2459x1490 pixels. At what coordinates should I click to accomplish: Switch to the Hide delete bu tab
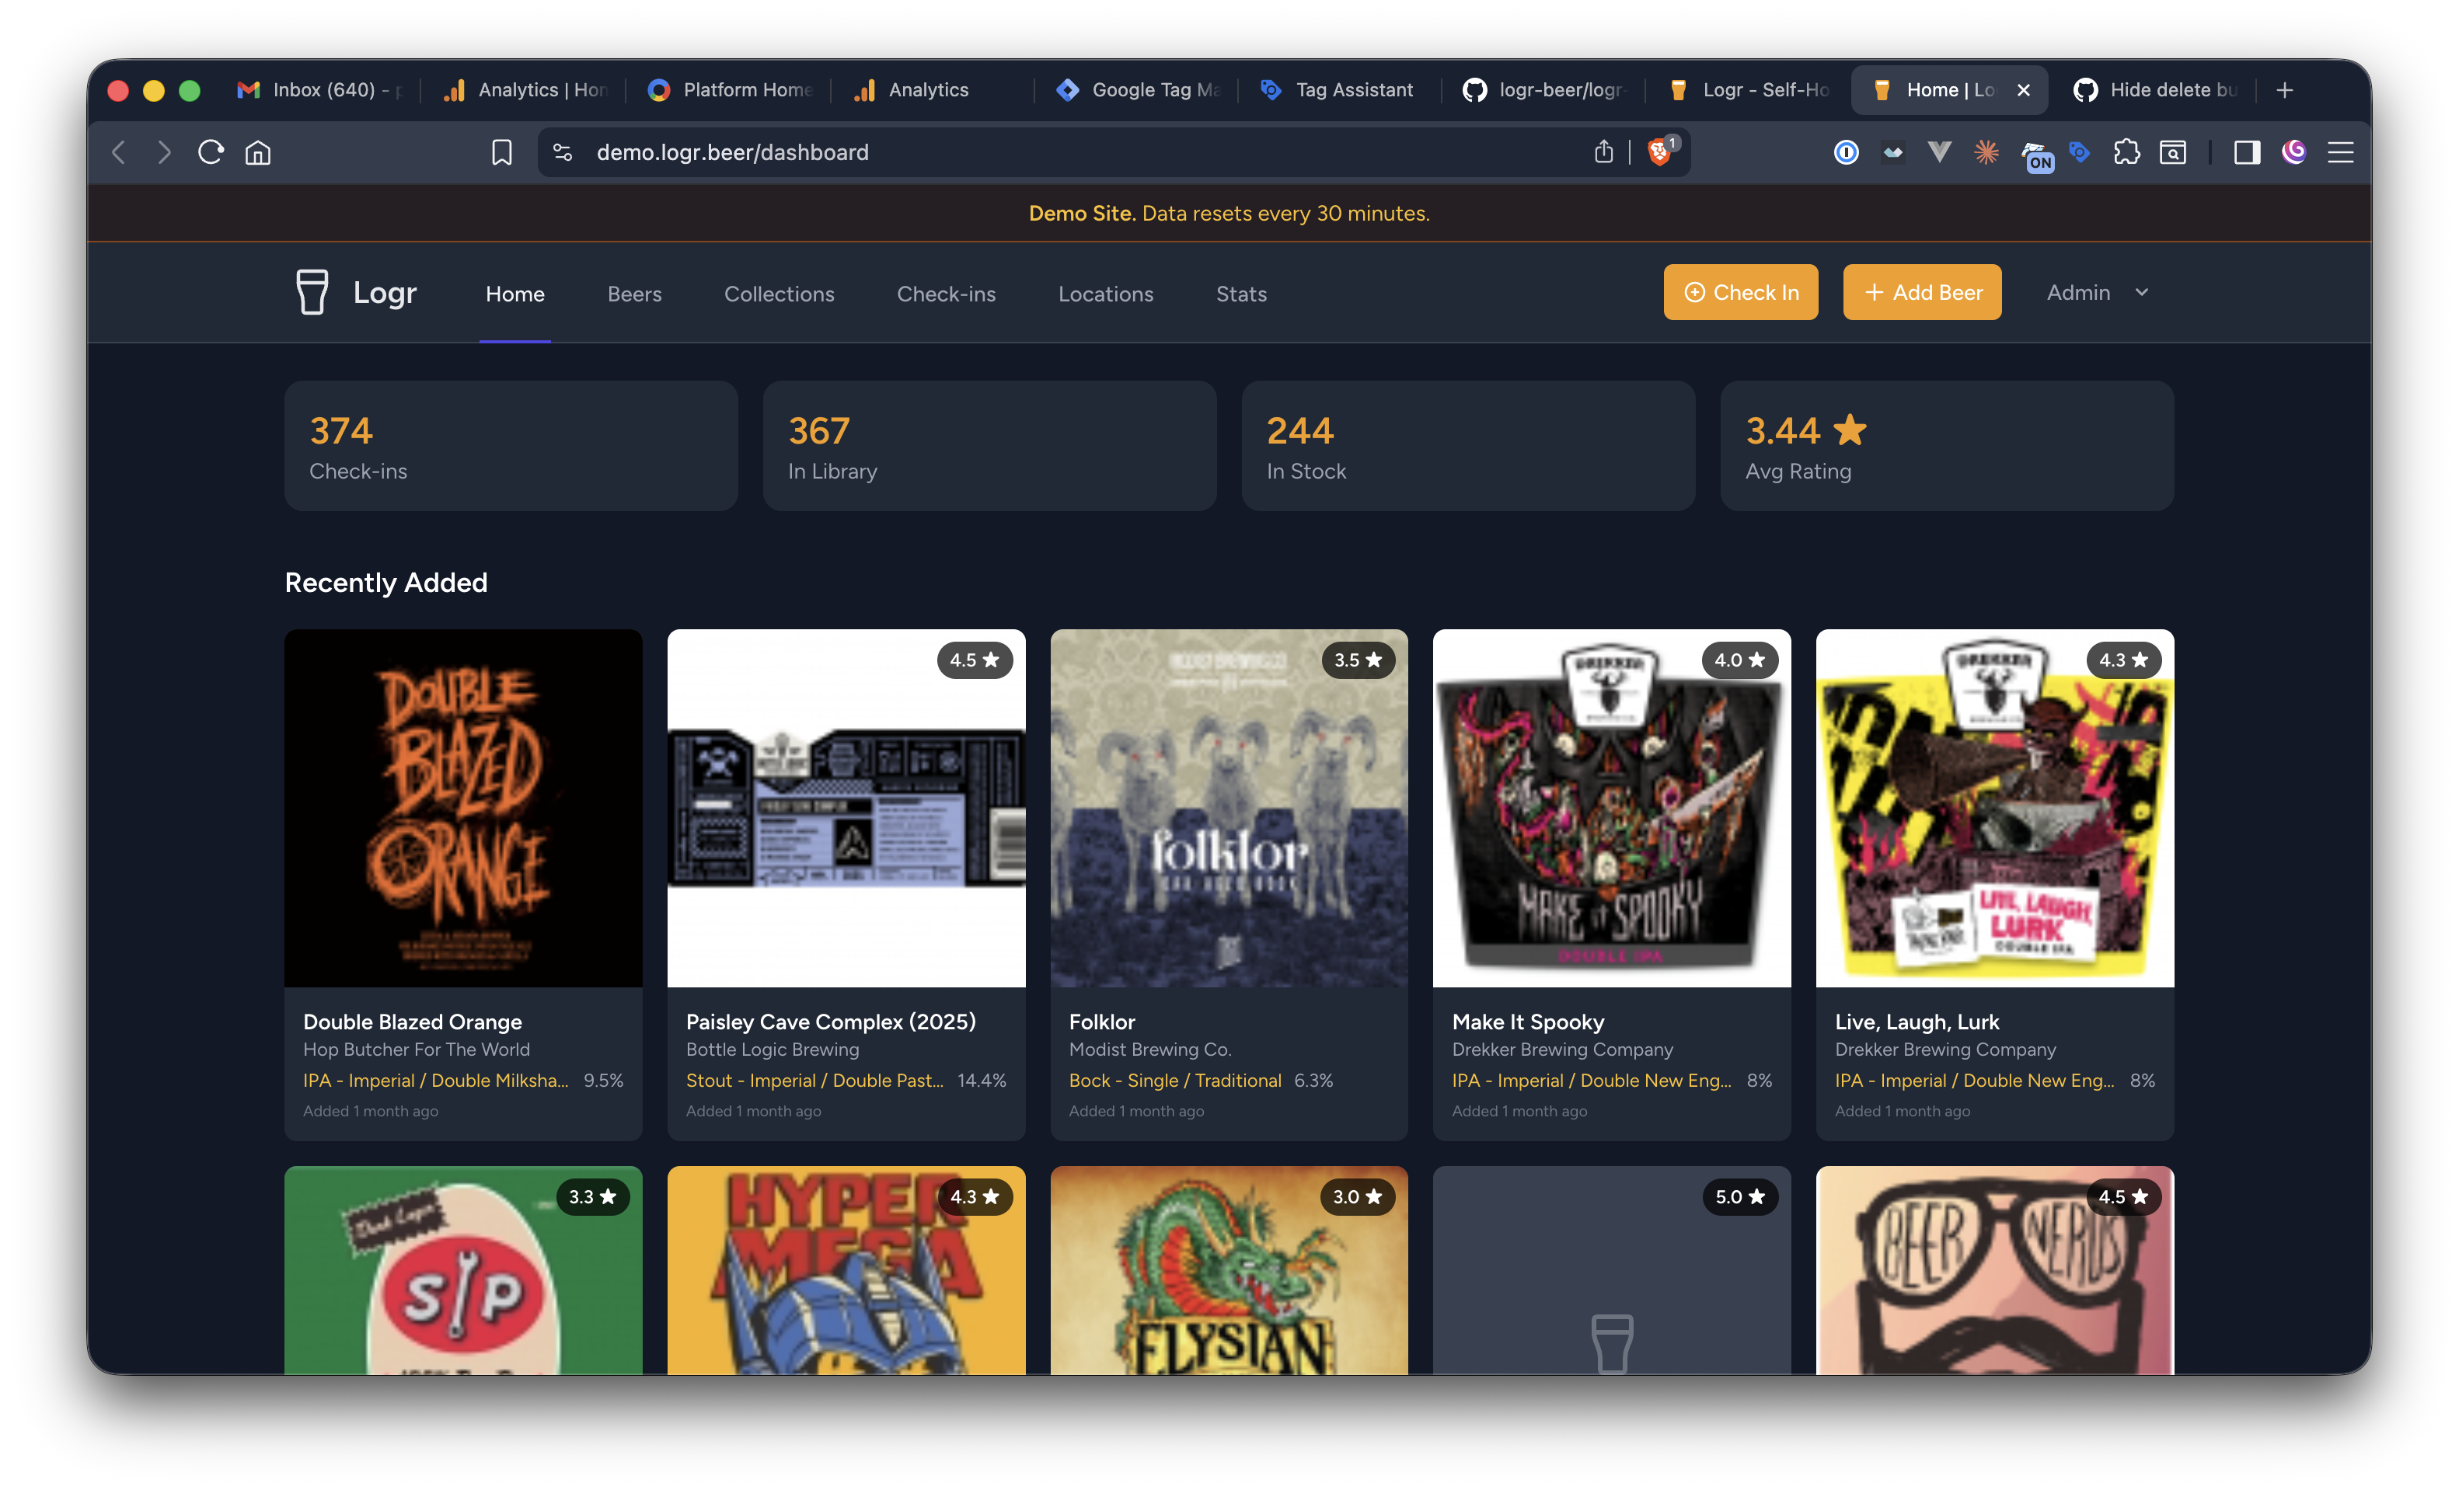[x=2157, y=90]
